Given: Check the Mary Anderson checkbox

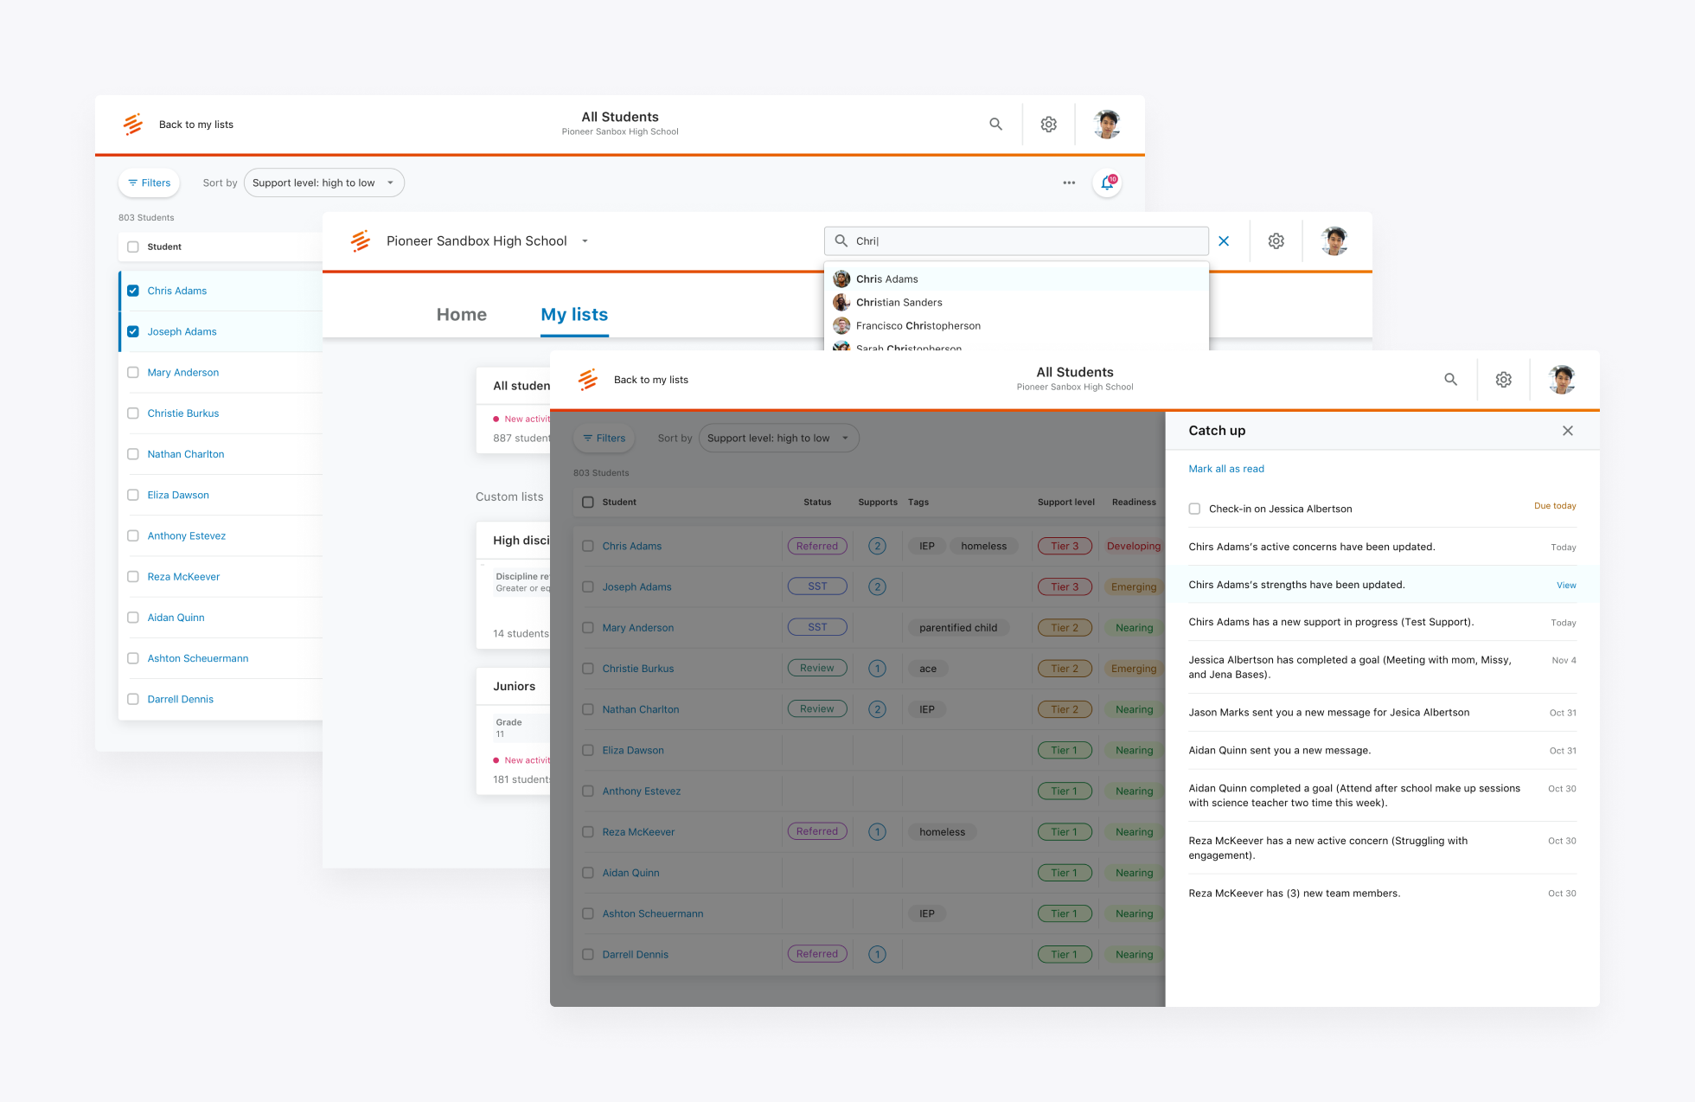Looking at the screenshot, I should [133, 372].
